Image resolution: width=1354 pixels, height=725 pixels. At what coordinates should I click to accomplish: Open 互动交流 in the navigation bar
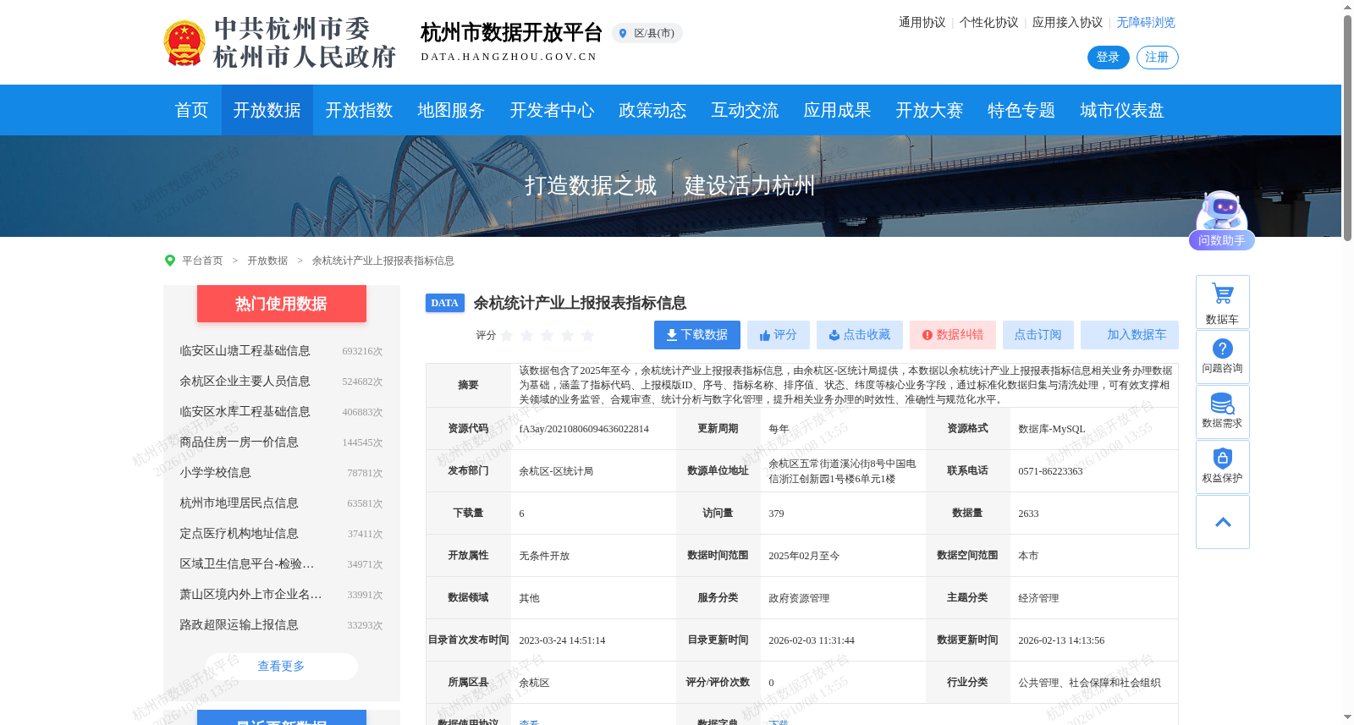(745, 110)
